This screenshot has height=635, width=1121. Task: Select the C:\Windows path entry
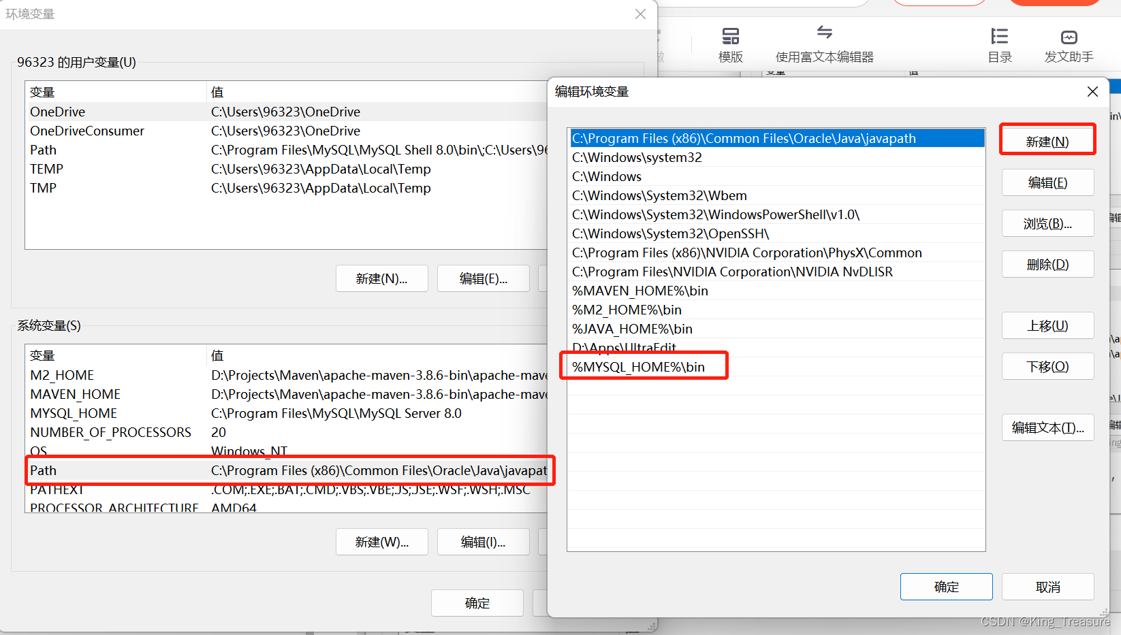pos(776,176)
